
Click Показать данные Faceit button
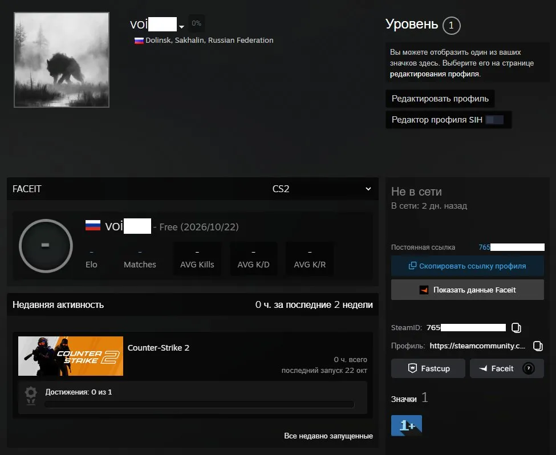468,290
